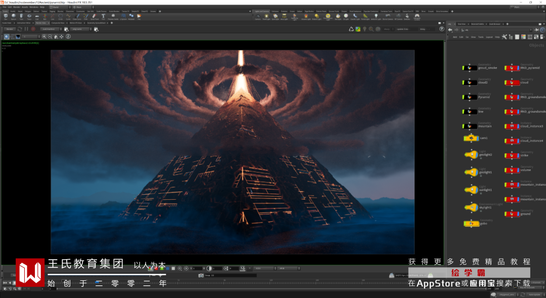The image size is (546, 298).
Task: Open the render view image plane dropdown
Action: pyautogui.click(x=31, y=36)
